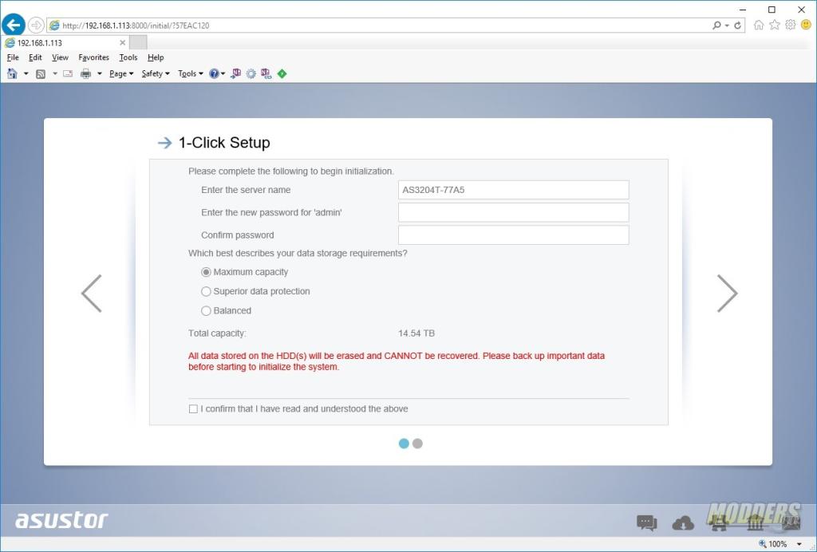Screen dimensions: 817x552
Task: Click the browser back arrow button
Action: [x=14, y=25]
